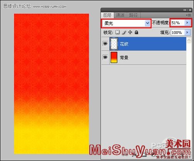Image resolution: width=194 pixels, height=161 pixels.
Task: Close the Layers panel
Action: tap(190, 10)
